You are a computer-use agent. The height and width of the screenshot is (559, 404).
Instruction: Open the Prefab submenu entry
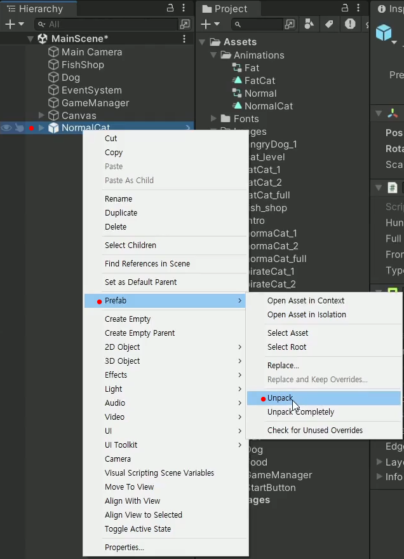(x=166, y=301)
